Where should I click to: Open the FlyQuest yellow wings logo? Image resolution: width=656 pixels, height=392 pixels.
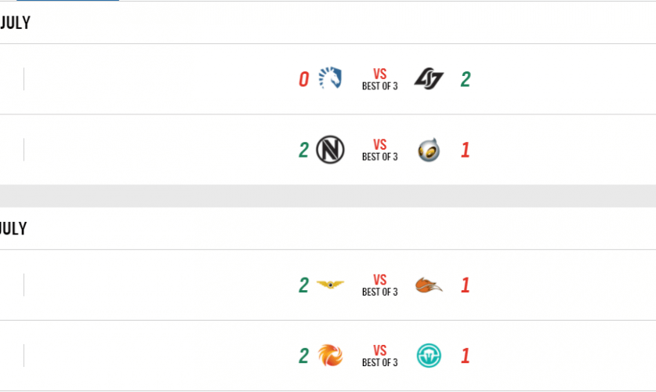click(330, 285)
